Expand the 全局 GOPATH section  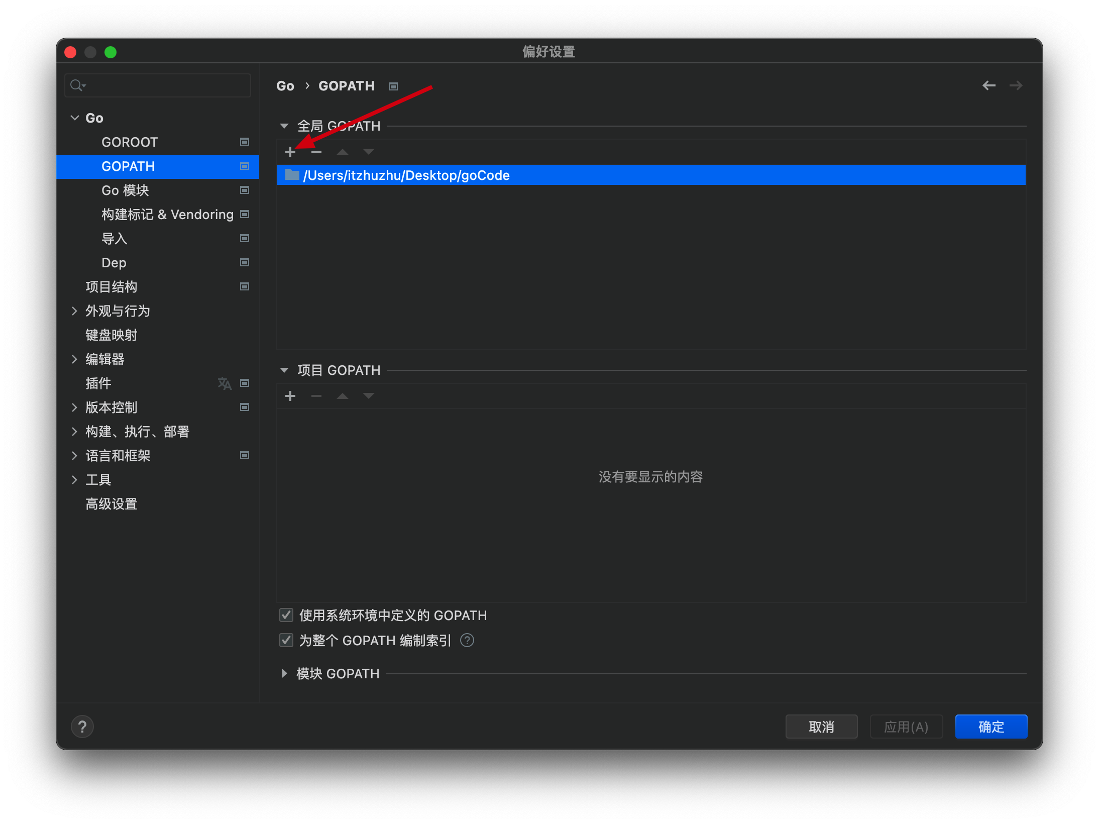[x=287, y=126]
